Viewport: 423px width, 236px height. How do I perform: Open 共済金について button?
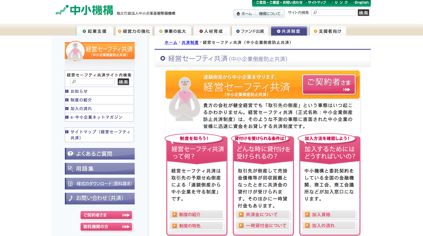click(x=263, y=215)
